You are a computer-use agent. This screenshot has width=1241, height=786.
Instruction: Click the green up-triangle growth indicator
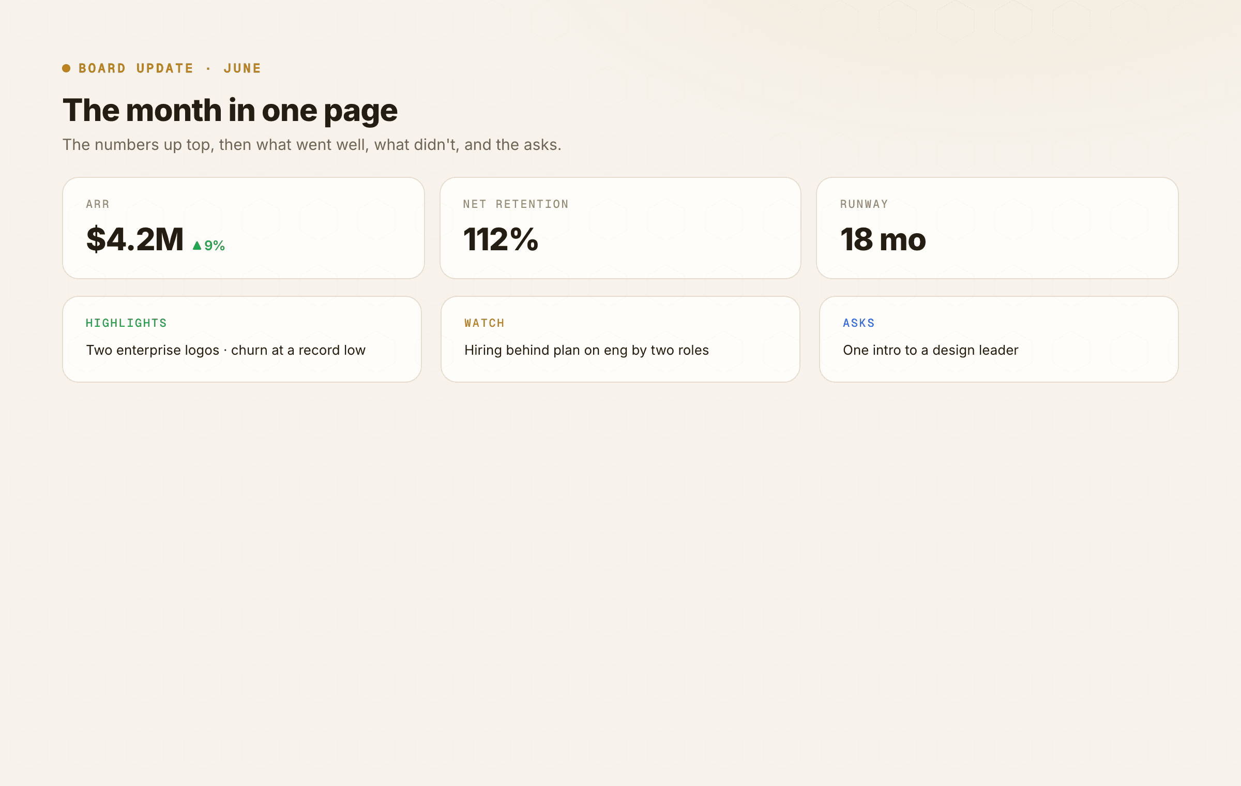click(197, 246)
